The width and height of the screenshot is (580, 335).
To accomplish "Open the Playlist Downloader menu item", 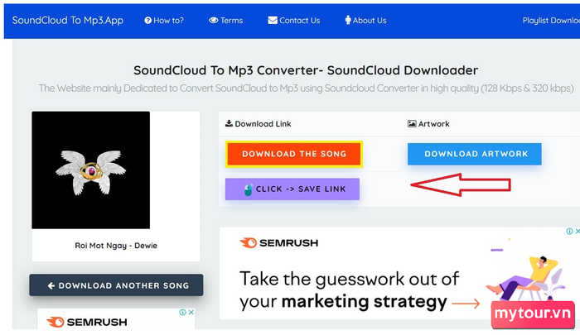I will coord(551,21).
